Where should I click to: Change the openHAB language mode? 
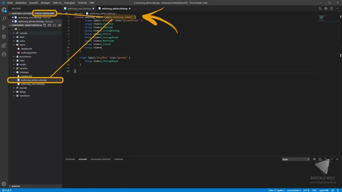pyautogui.click(x=324, y=190)
